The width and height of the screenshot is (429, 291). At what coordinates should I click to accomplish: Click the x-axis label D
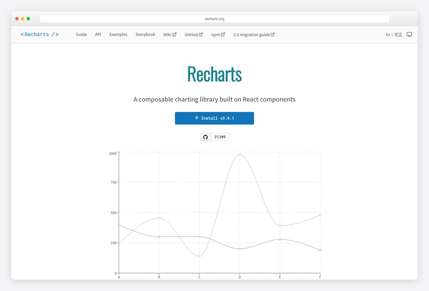(240, 277)
